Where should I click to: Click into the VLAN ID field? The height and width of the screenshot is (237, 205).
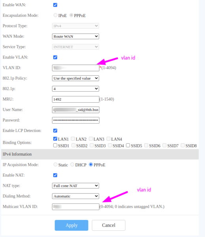pyautogui.click(x=75, y=68)
